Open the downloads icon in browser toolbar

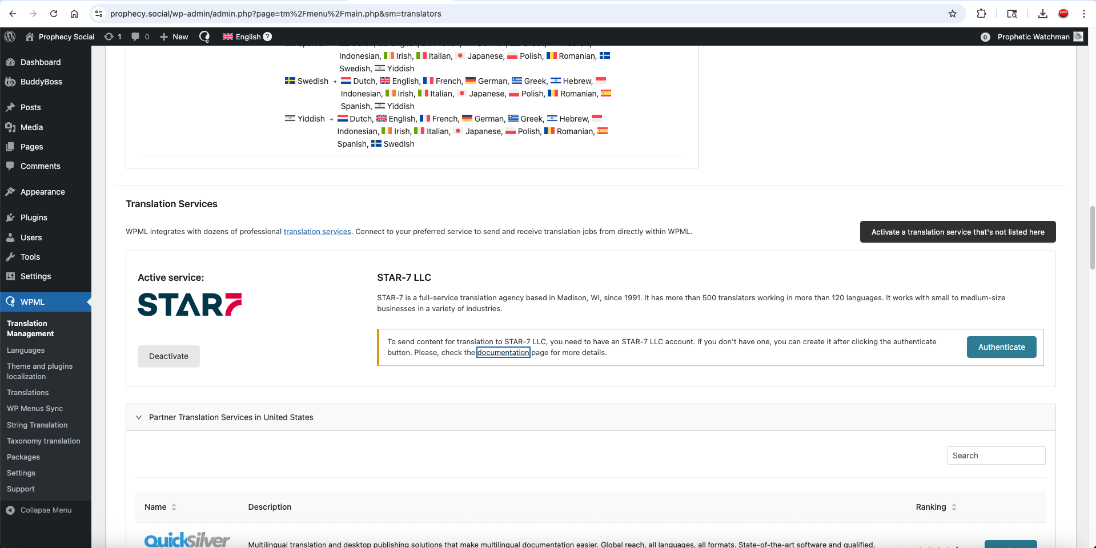1043,14
